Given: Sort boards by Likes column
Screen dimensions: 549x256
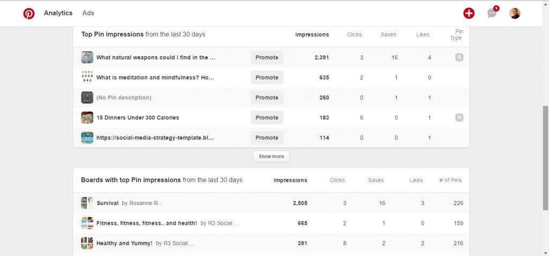Looking at the screenshot, I should (x=416, y=180).
